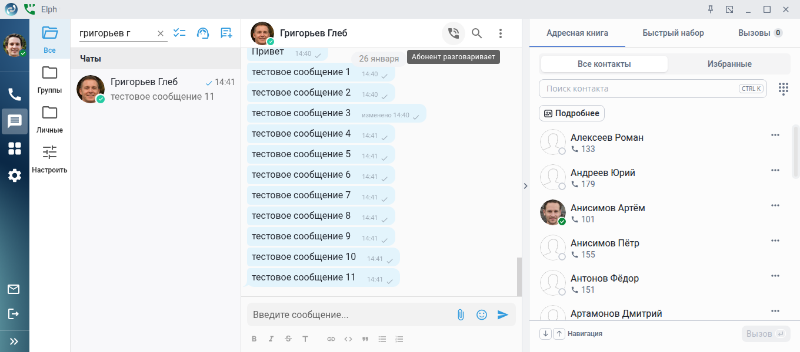This screenshot has height=352, width=800.
Task: Open the dial pad grid icon
Action: click(x=783, y=89)
